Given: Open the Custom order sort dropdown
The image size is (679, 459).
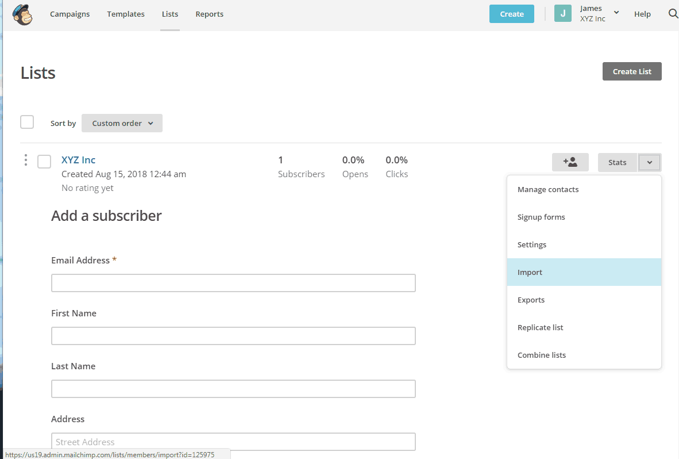Looking at the screenshot, I should click(x=122, y=123).
